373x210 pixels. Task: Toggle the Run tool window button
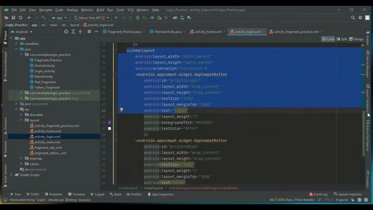pos(16,194)
